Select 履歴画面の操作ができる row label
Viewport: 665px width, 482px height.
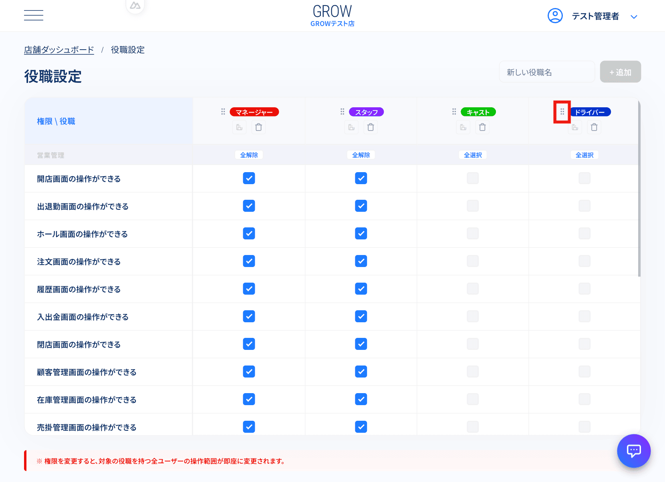tap(79, 289)
